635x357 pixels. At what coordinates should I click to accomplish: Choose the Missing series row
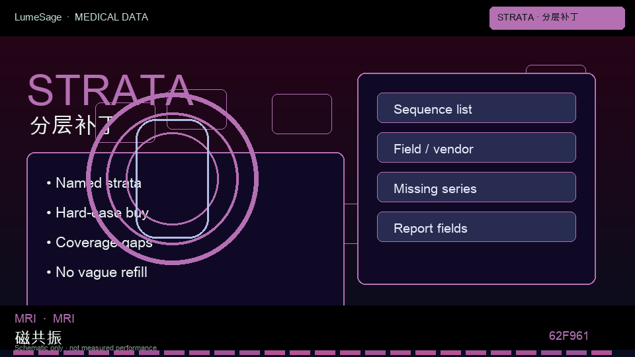476,187
